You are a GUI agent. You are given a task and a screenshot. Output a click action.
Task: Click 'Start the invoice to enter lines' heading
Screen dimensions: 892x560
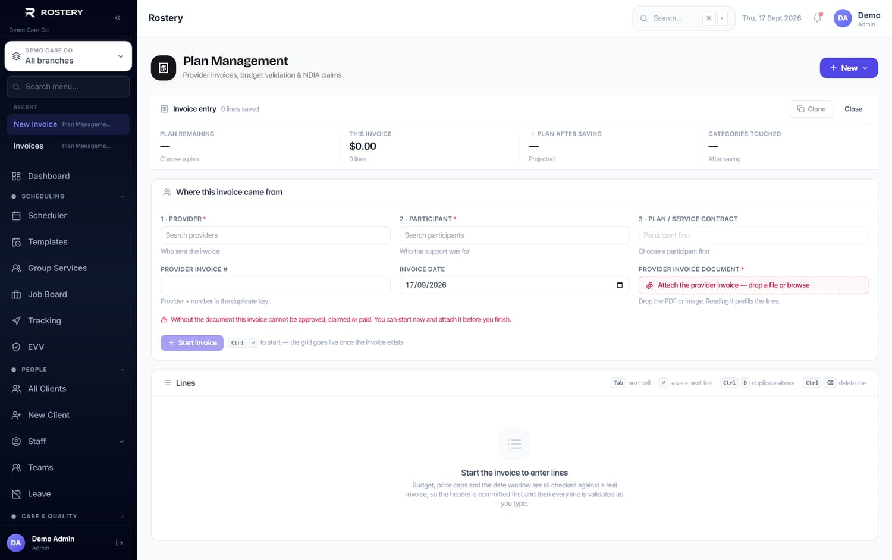point(514,473)
